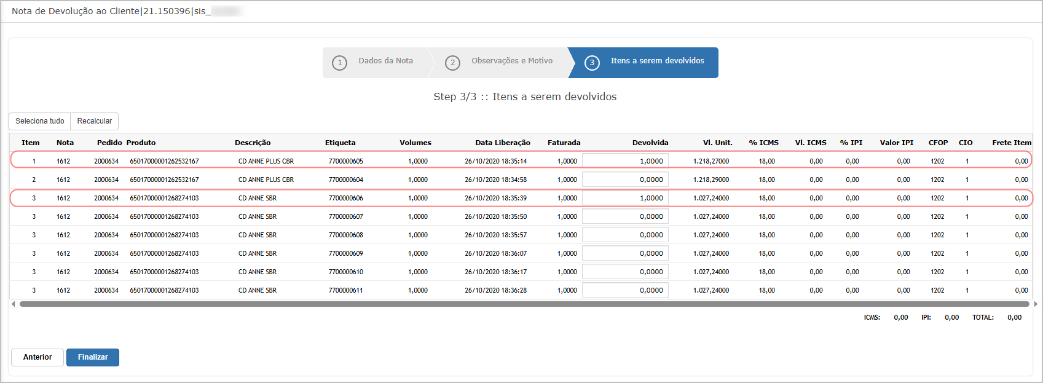Select the etiqueta cell 7700000604
Screen dimensions: 1043x383
(x=345, y=180)
